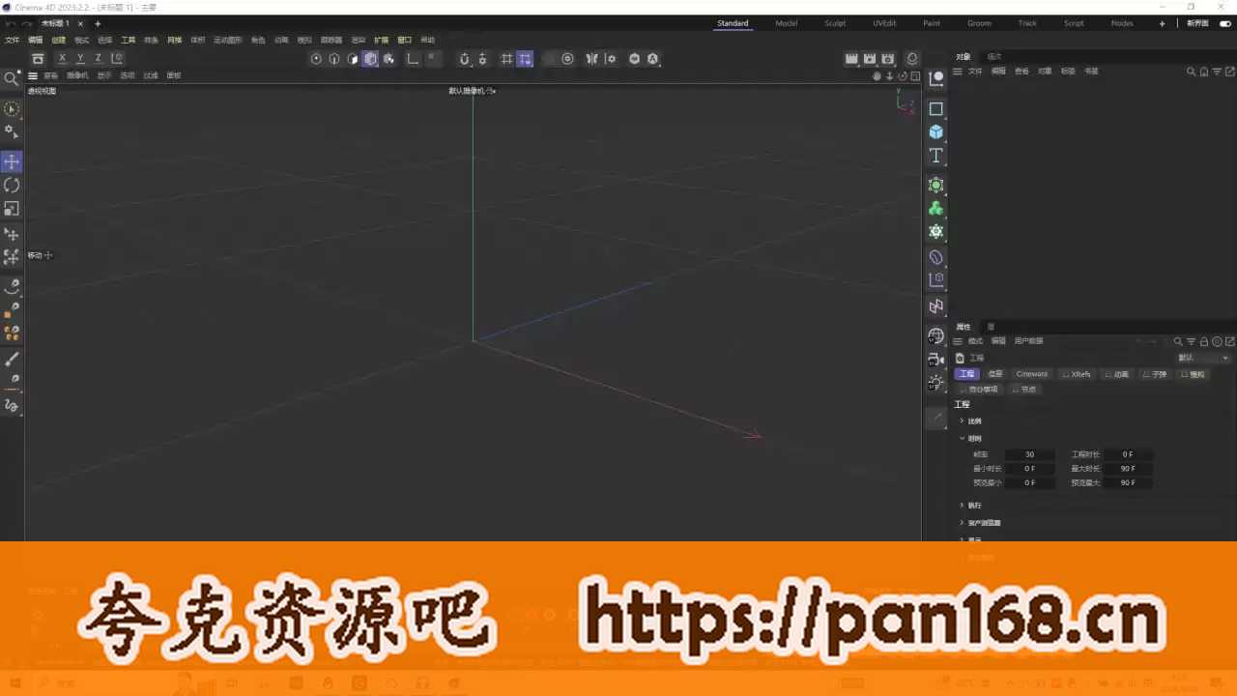This screenshot has width=1237, height=696.
Task: Switch to the Model layout tab
Action: coord(787,23)
